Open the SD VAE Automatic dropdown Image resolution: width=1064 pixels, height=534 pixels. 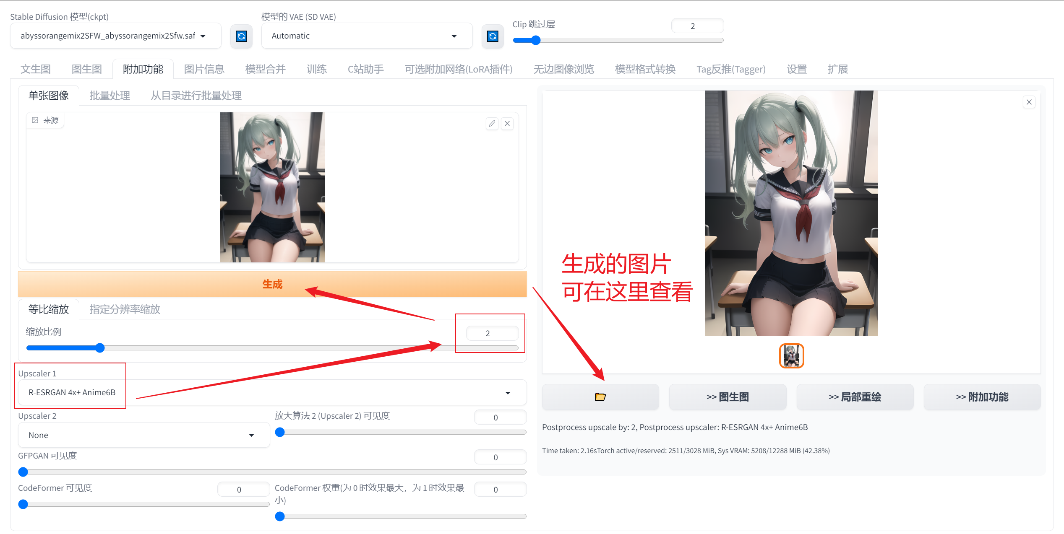[367, 36]
